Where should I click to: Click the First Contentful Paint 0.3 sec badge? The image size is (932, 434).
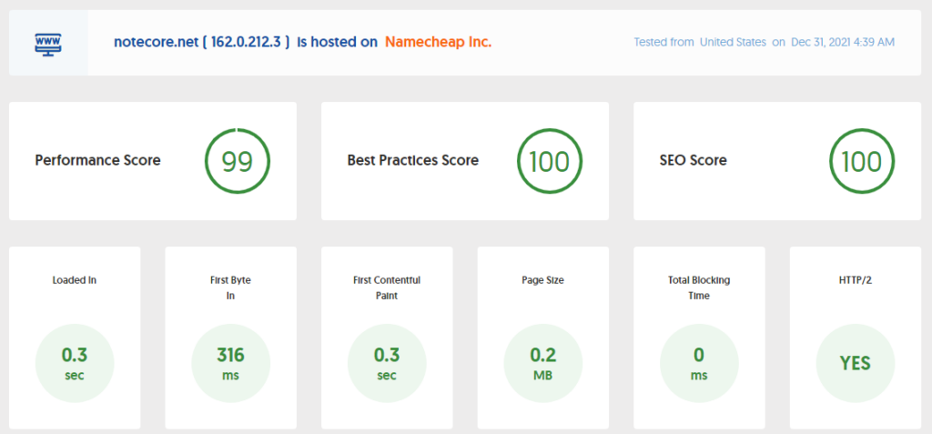(387, 363)
